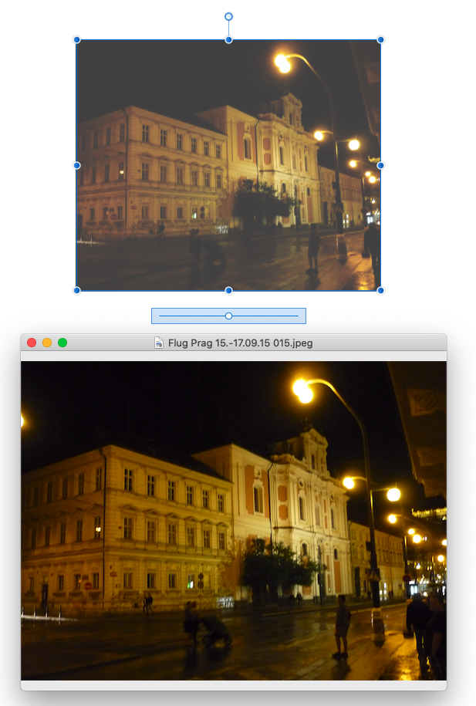The image size is (476, 706).
Task: Click the JPEG file icon in title bar
Action: click(158, 343)
